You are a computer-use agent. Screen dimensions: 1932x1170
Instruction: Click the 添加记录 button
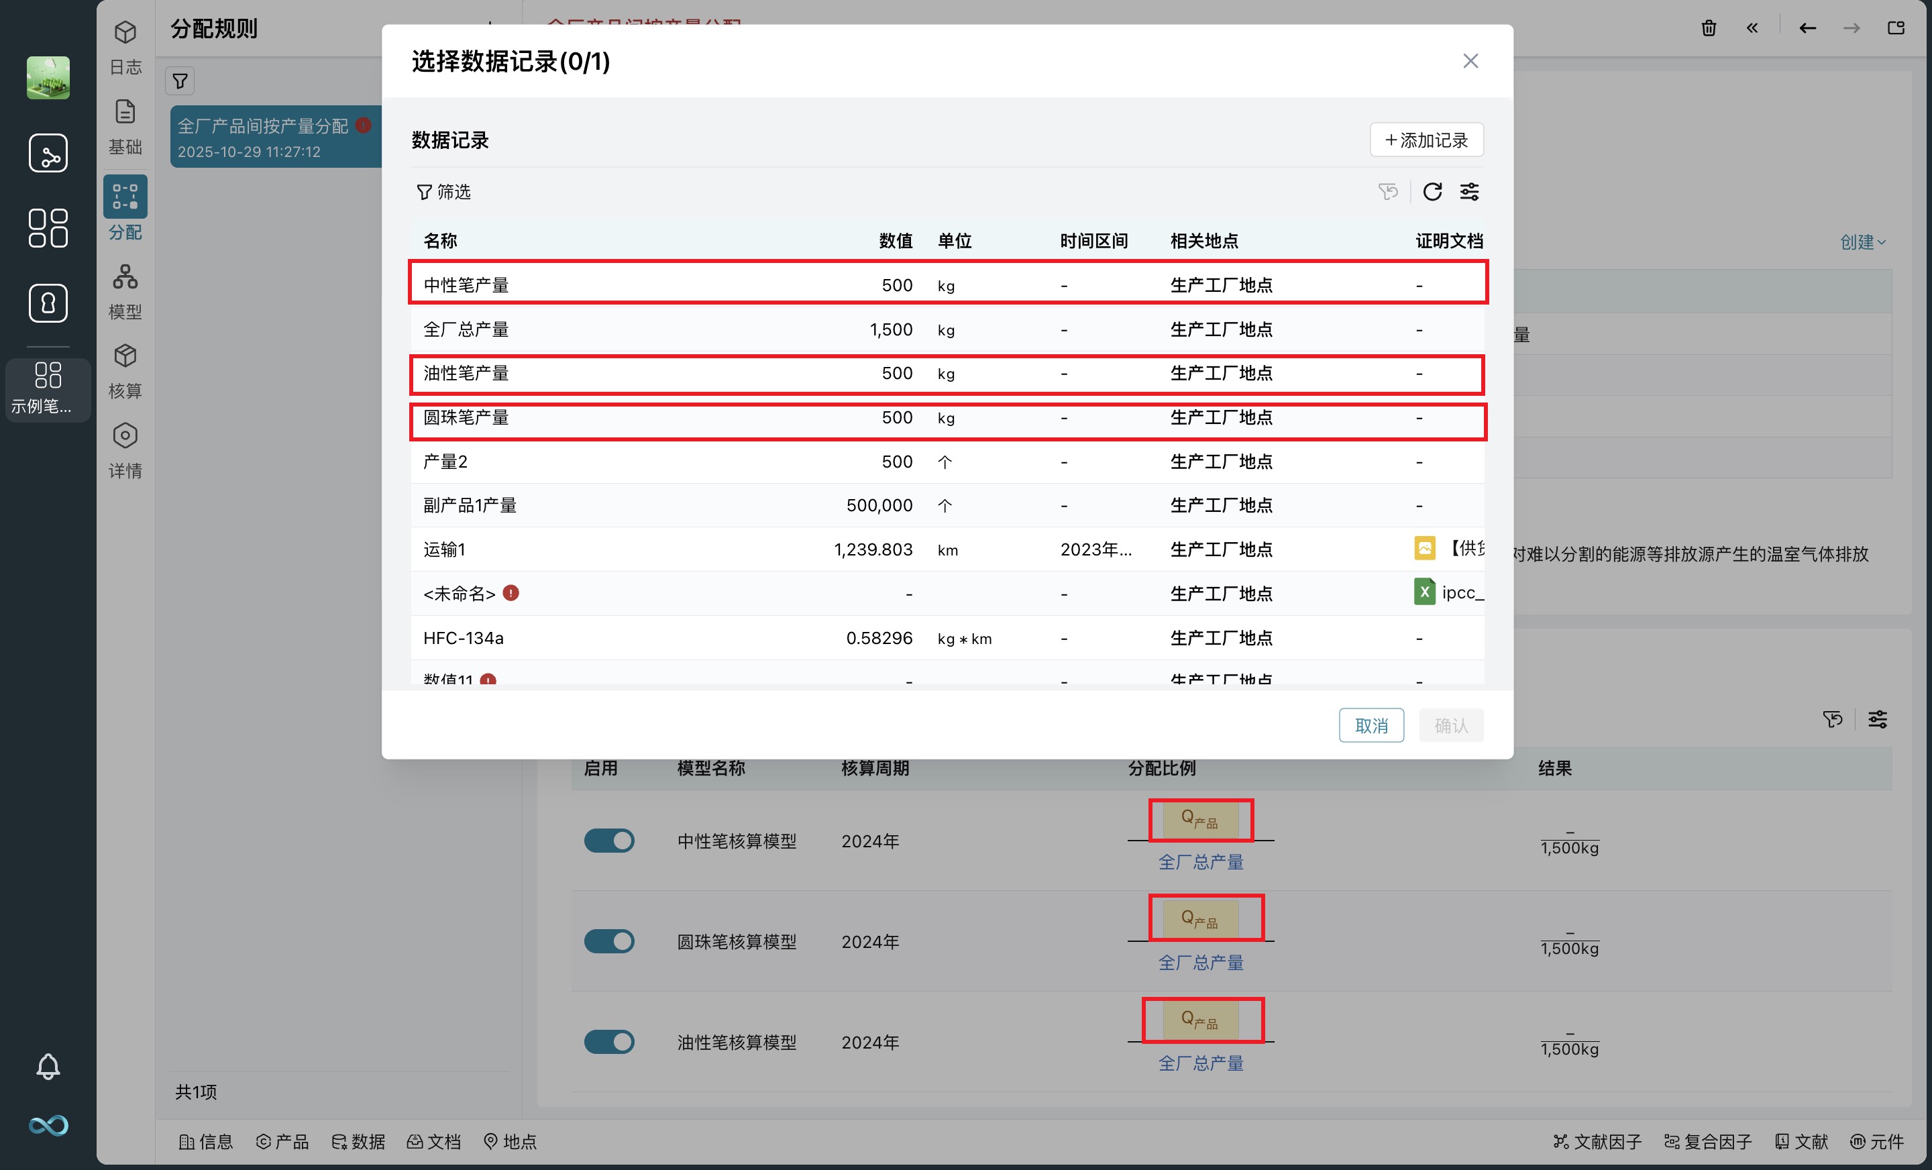[1426, 140]
